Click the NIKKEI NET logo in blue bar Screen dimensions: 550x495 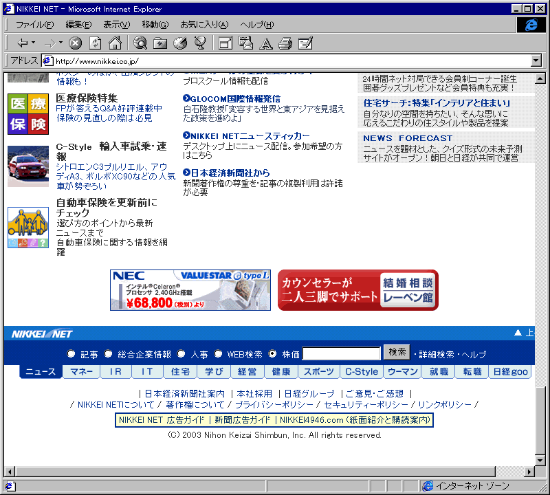pos(42,333)
